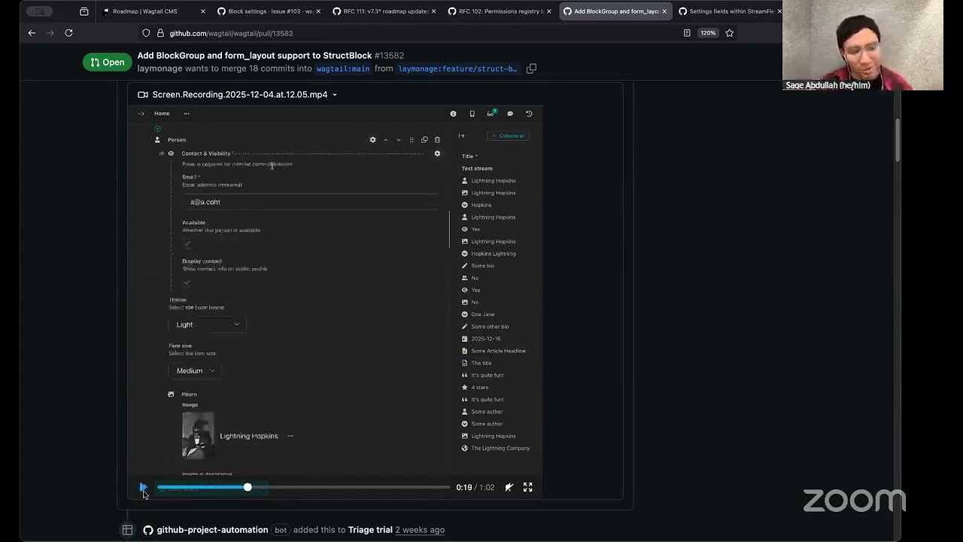Open the Light theme dropdown
Viewport: 963px width, 542px height.
coord(208,324)
